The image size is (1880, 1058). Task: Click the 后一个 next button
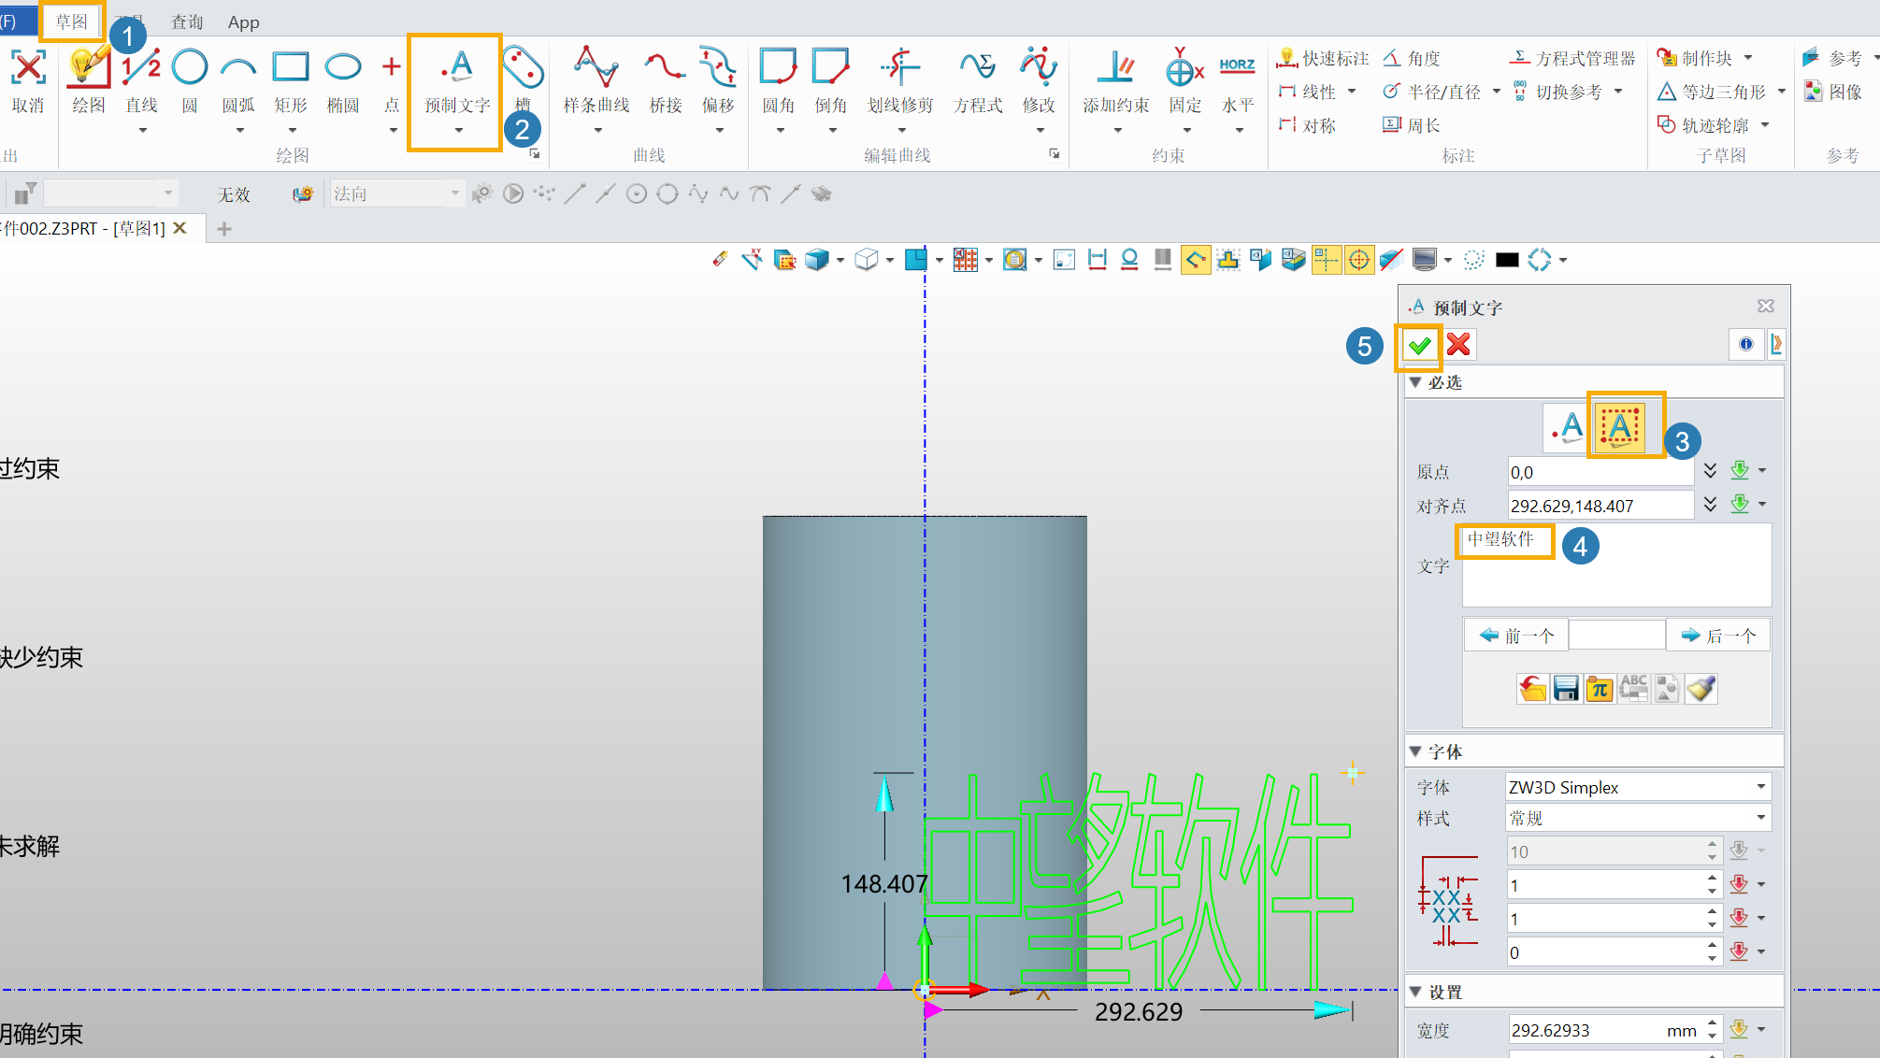click(x=1718, y=636)
